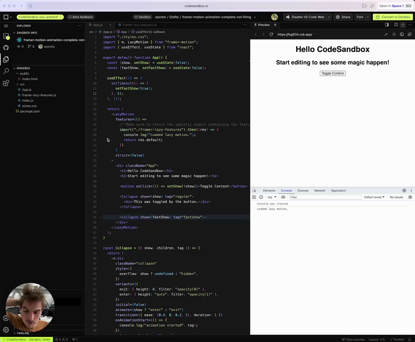Open the Extensions panel icon

tap(6, 83)
